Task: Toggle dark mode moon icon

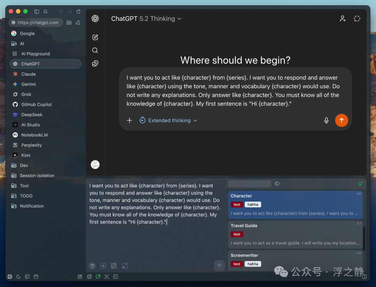Action: [x=18, y=277]
